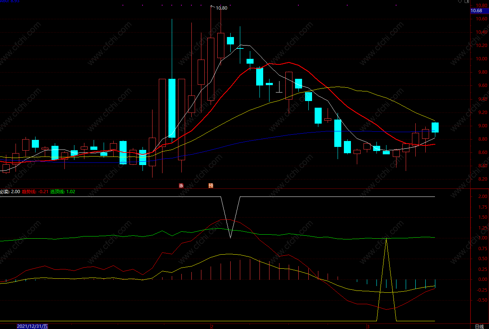The height and width of the screenshot is (329, 489).
Task: Select the 日线 period label
Action: [479, 326]
